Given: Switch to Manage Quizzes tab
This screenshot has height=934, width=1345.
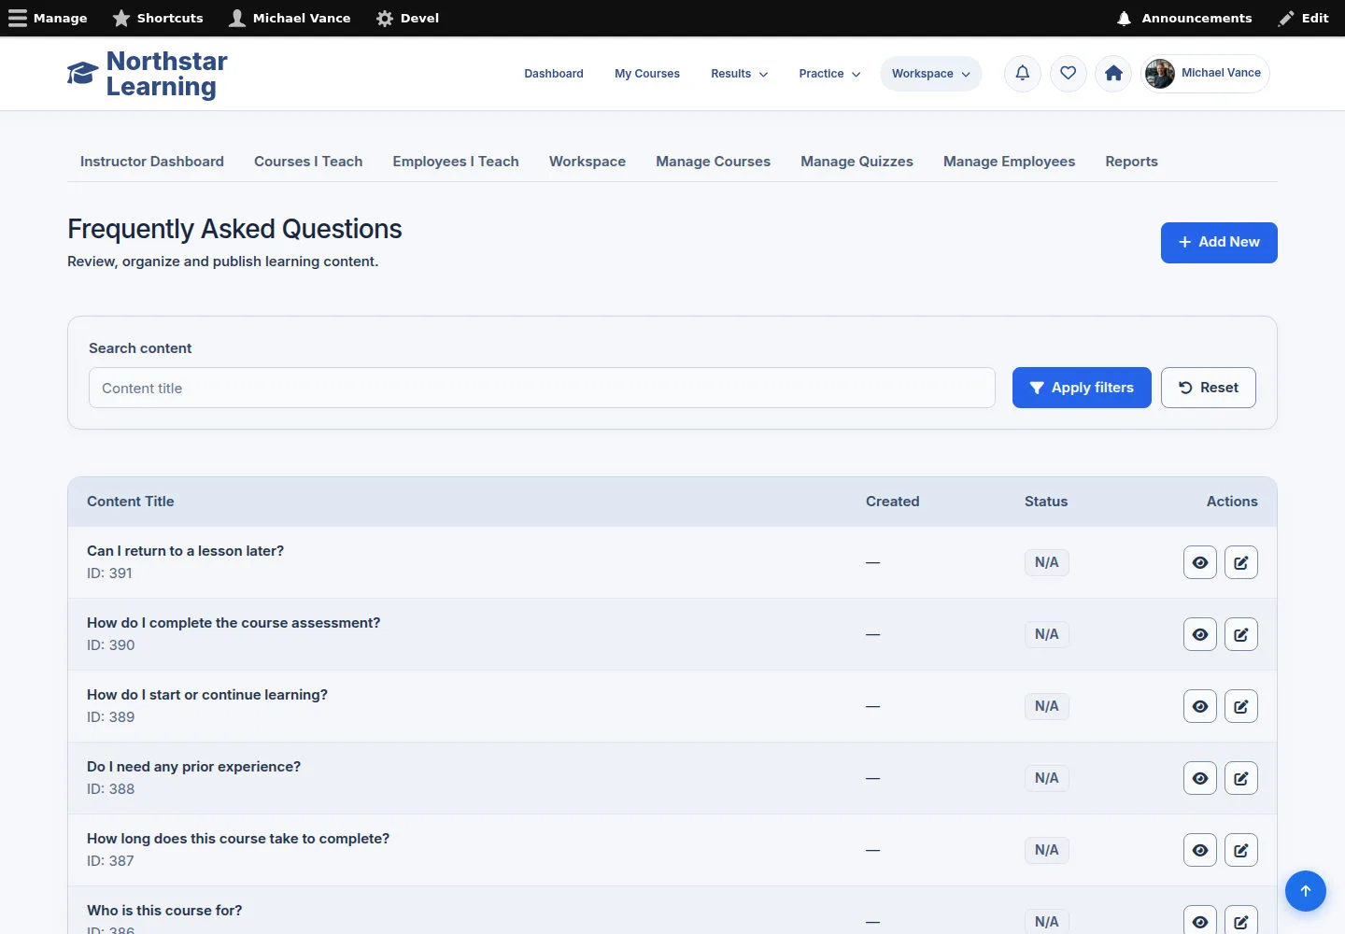Looking at the screenshot, I should point(857,162).
